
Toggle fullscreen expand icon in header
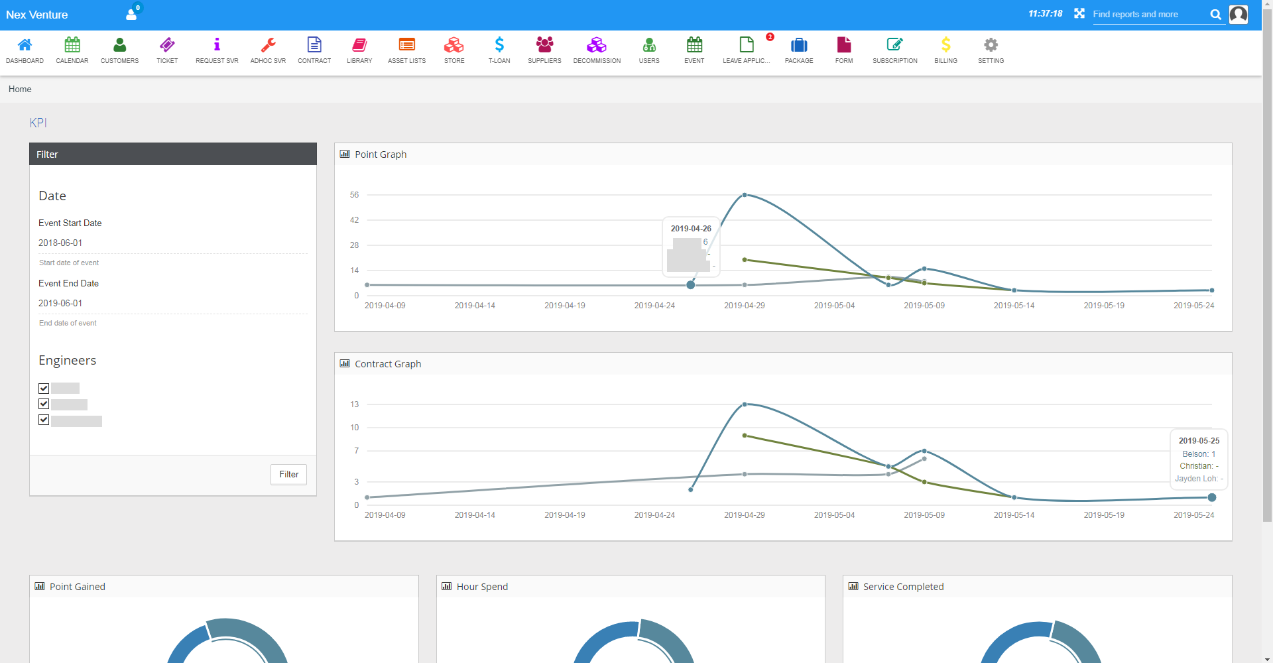(x=1079, y=14)
